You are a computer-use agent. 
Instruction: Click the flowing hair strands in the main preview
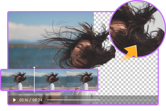coord(61,42)
